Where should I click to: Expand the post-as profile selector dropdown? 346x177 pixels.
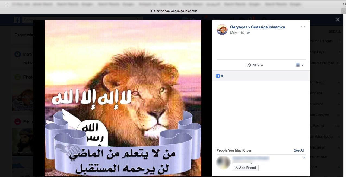(300, 65)
